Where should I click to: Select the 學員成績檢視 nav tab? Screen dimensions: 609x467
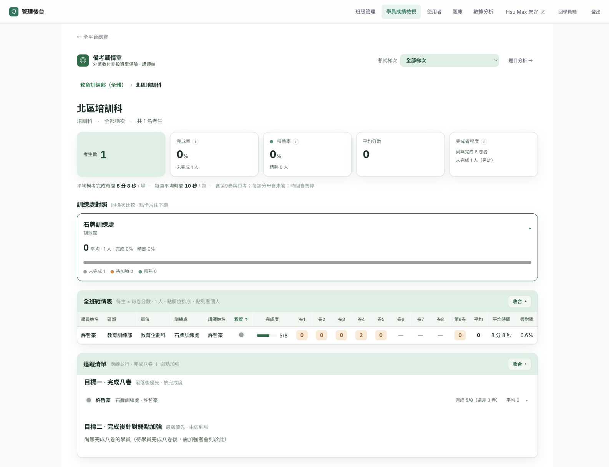coord(401,12)
